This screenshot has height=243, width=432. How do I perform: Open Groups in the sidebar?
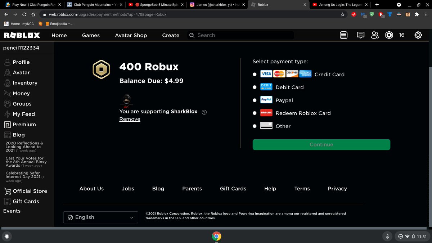tap(22, 104)
